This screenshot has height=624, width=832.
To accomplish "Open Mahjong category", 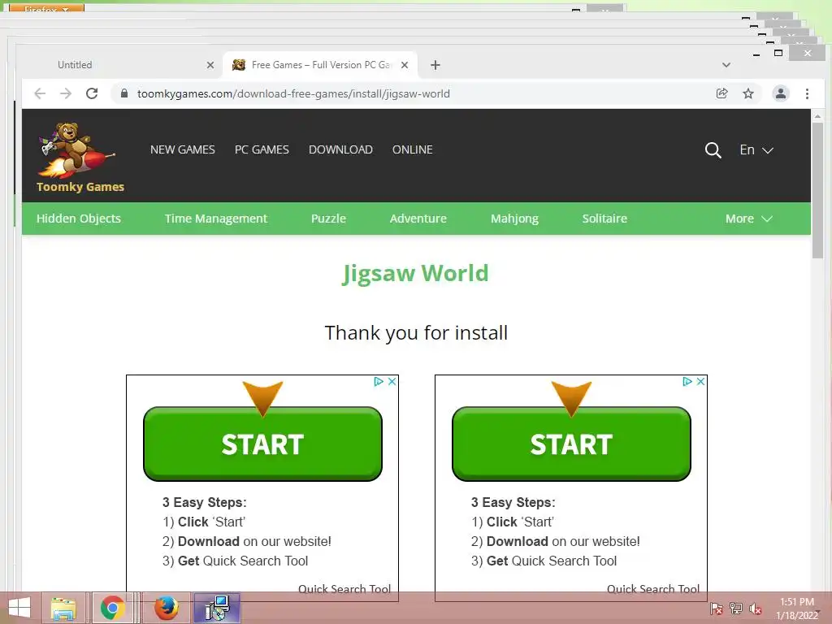I will [x=514, y=219].
